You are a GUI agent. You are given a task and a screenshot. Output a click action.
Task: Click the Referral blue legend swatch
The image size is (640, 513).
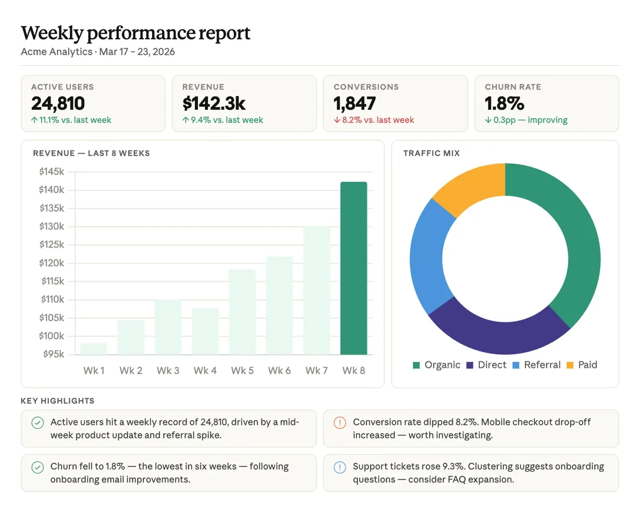pos(516,365)
